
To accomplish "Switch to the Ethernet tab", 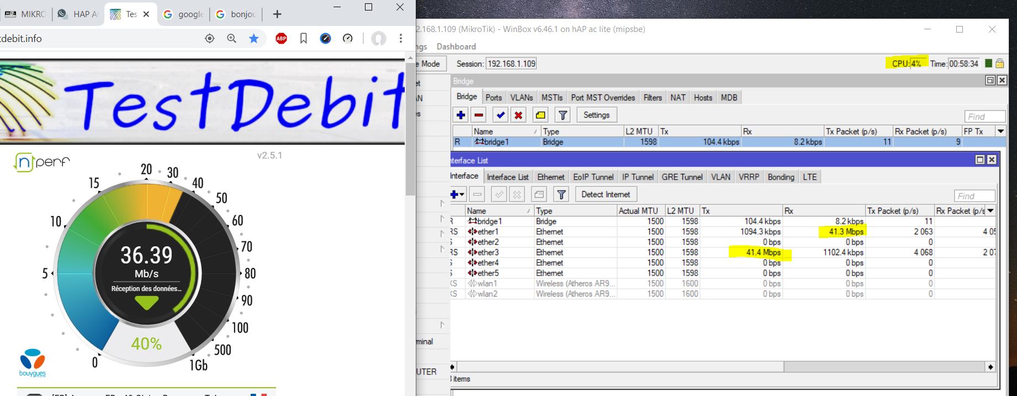I will 551,177.
